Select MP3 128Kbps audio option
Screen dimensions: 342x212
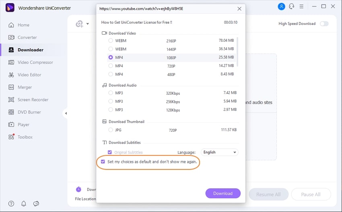pos(111,110)
